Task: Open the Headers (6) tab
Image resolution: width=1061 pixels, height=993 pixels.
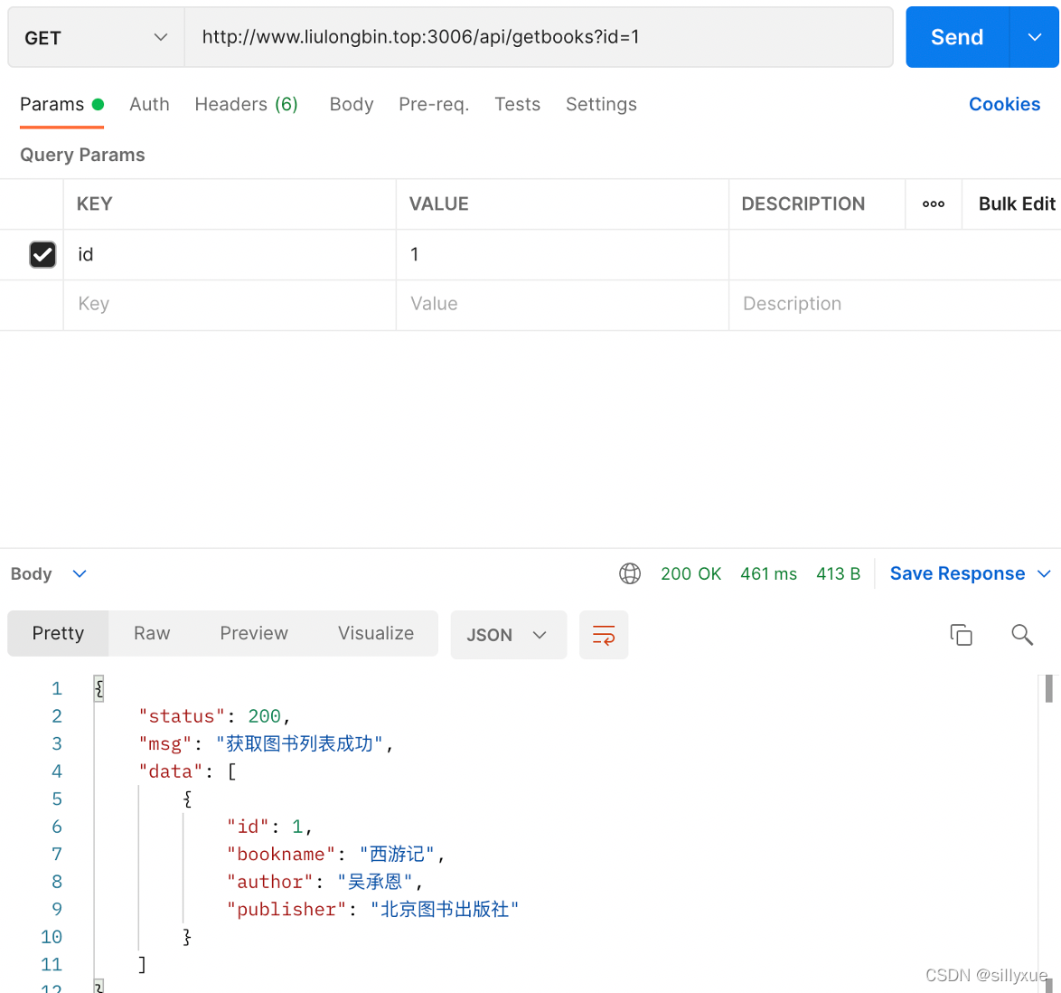Action: pos(247,104)
